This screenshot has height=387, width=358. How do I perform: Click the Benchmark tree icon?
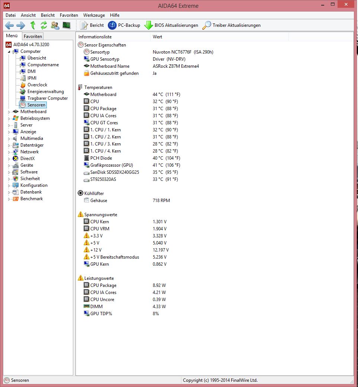(x=16, y=199)
